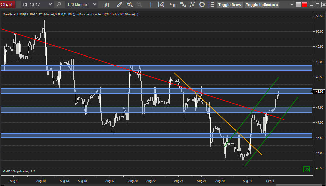326x186 pixels.
Task: Click the Aug 29 date label
Action: [220, 181]
